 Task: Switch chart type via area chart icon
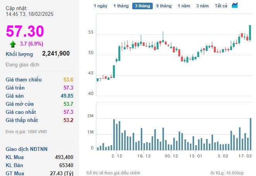[x=235, y=5]
